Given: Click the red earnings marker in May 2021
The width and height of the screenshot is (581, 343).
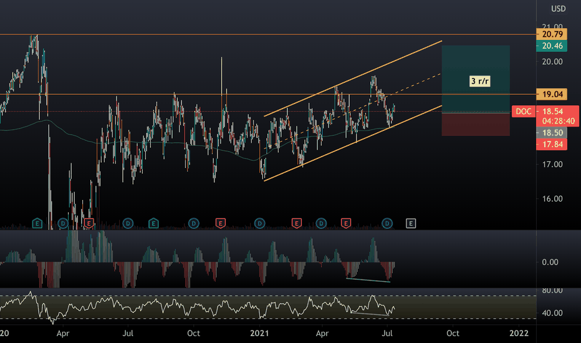Looking at the screenshot, I should [x=346, y=223].
